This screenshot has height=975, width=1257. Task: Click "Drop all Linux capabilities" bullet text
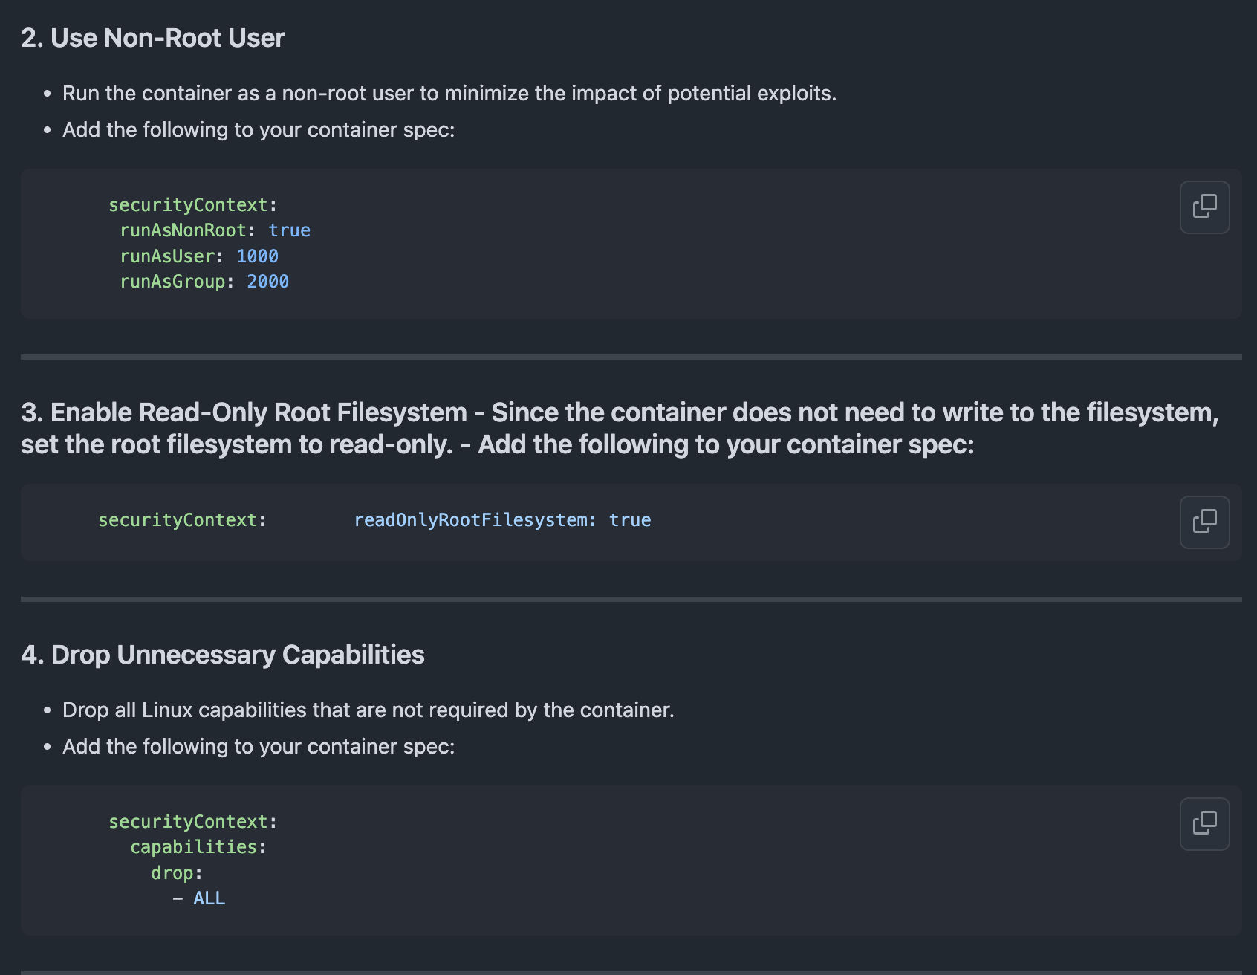tap(368, 710)
